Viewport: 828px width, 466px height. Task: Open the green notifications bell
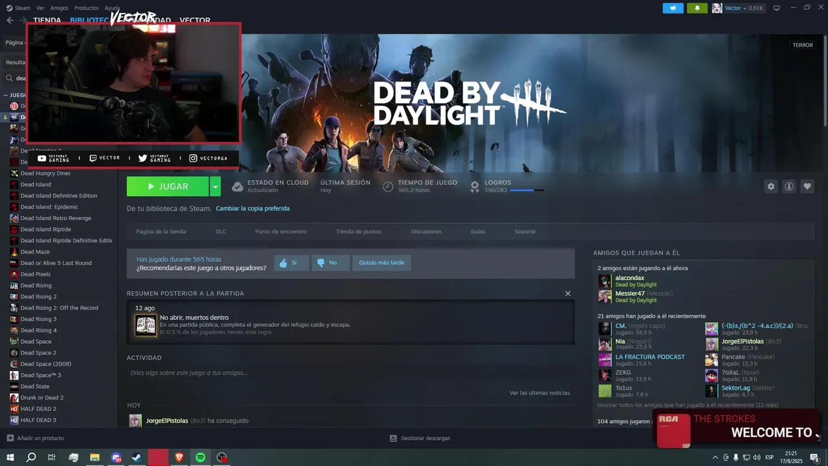point(697,8)
